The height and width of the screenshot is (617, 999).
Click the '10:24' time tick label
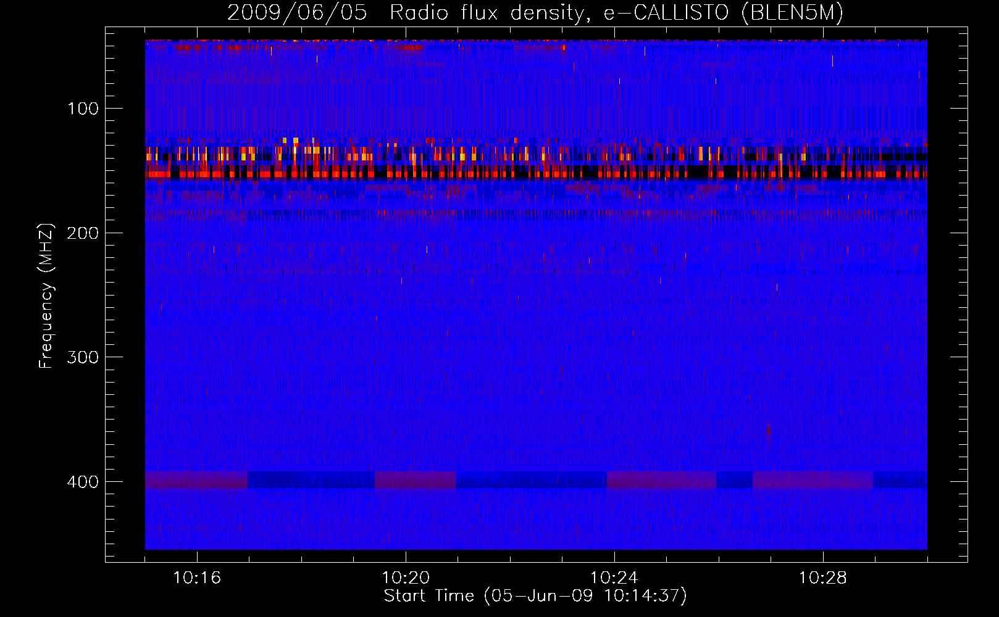coord(614,578)
